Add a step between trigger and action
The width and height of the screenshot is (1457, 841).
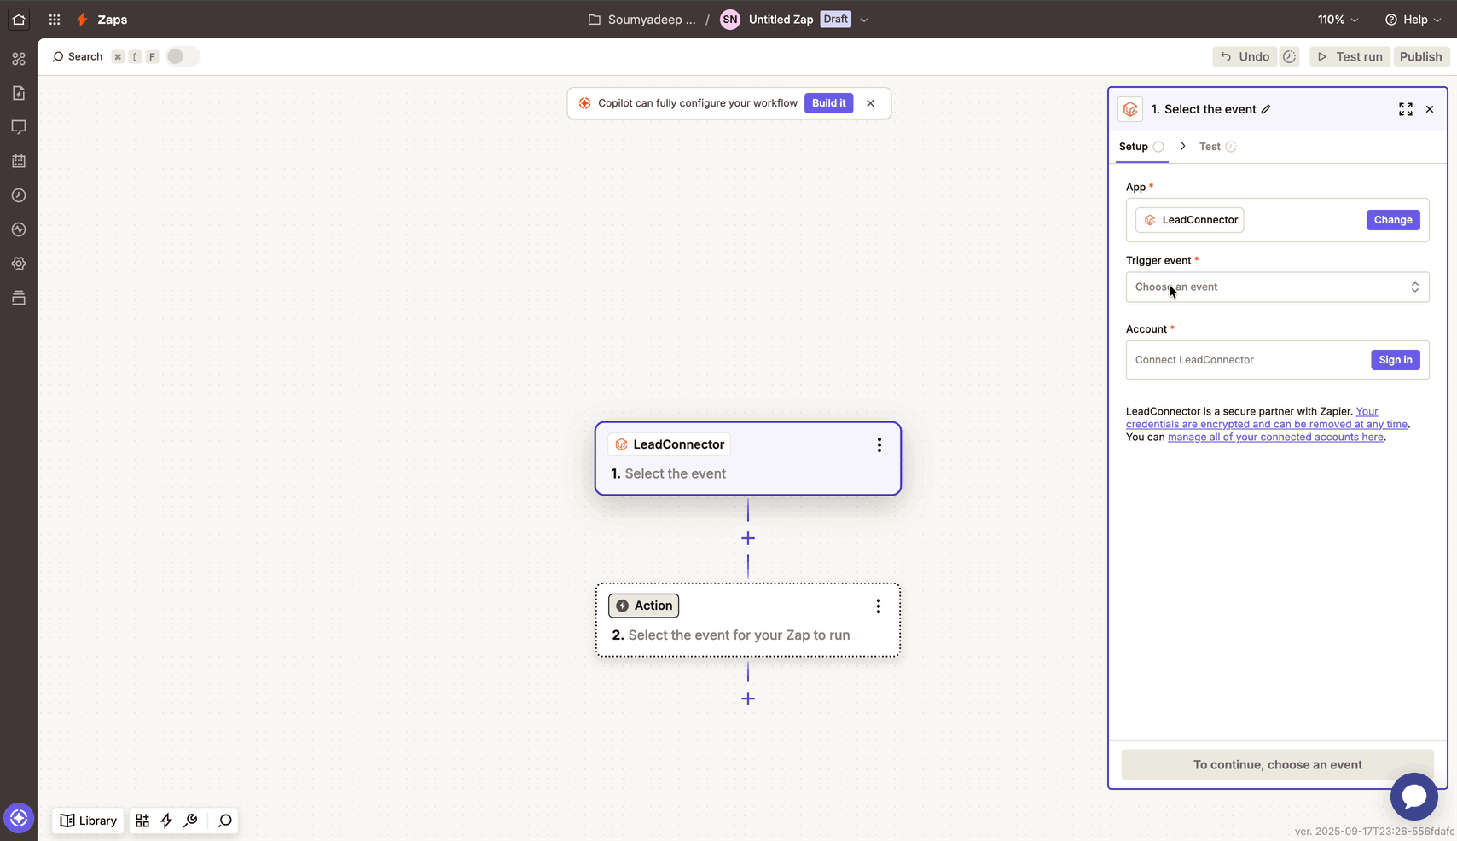748,538
